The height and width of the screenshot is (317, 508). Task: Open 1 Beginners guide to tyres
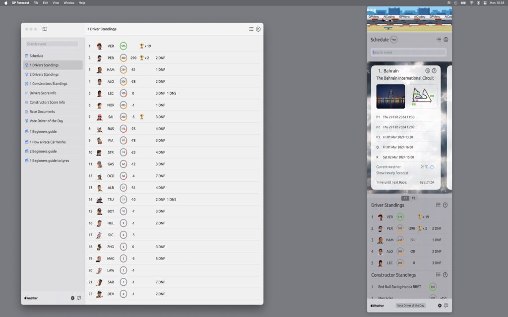pyautogui.click(x=54, y=161)
